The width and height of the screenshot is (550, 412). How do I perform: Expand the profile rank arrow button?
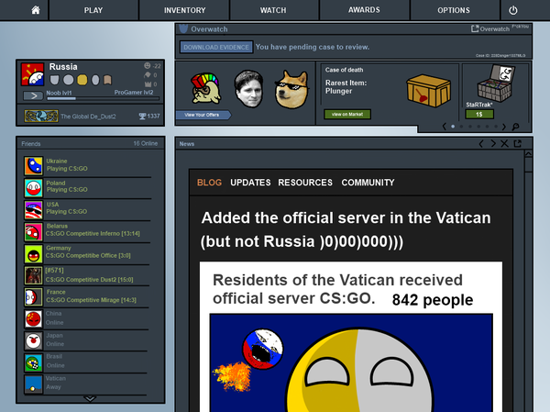(33, 95)
